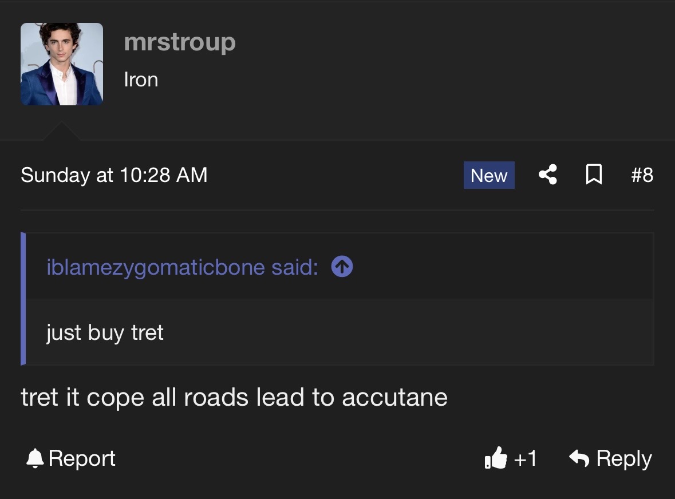Open the share post icon
Viewport: 675px width, 499px height.
[547, 175]
